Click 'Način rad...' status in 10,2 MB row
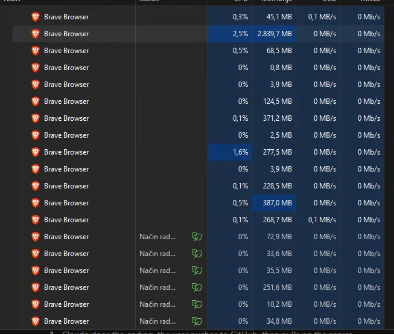 click(157, 304)
